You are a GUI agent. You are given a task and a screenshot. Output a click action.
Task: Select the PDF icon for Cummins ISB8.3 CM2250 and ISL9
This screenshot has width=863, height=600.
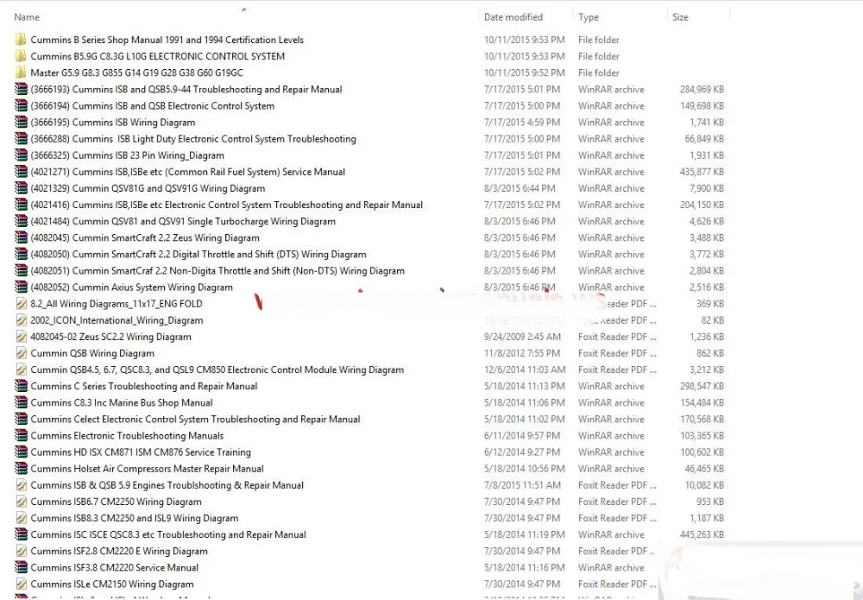click(x=21, y=519)
